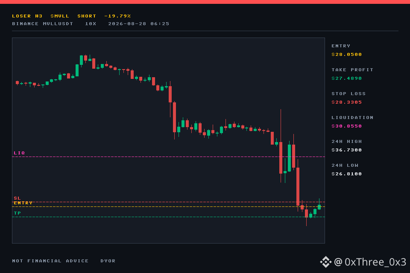The height and width of the screenshot is (273, 410).
Task: Click the STOP LOSS label
Action: pyautogui.click(x=348, y=94)
